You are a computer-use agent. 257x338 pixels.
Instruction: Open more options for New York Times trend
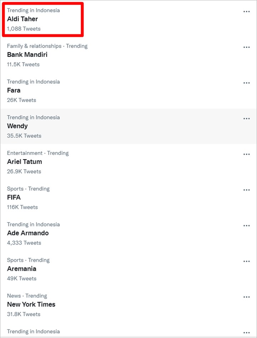(x=246, y=297)
